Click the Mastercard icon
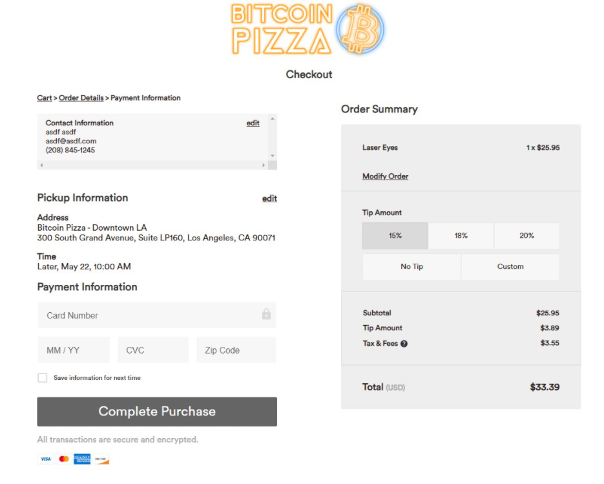This screenshot has width=604, height=484. click(x=64, y=459)
